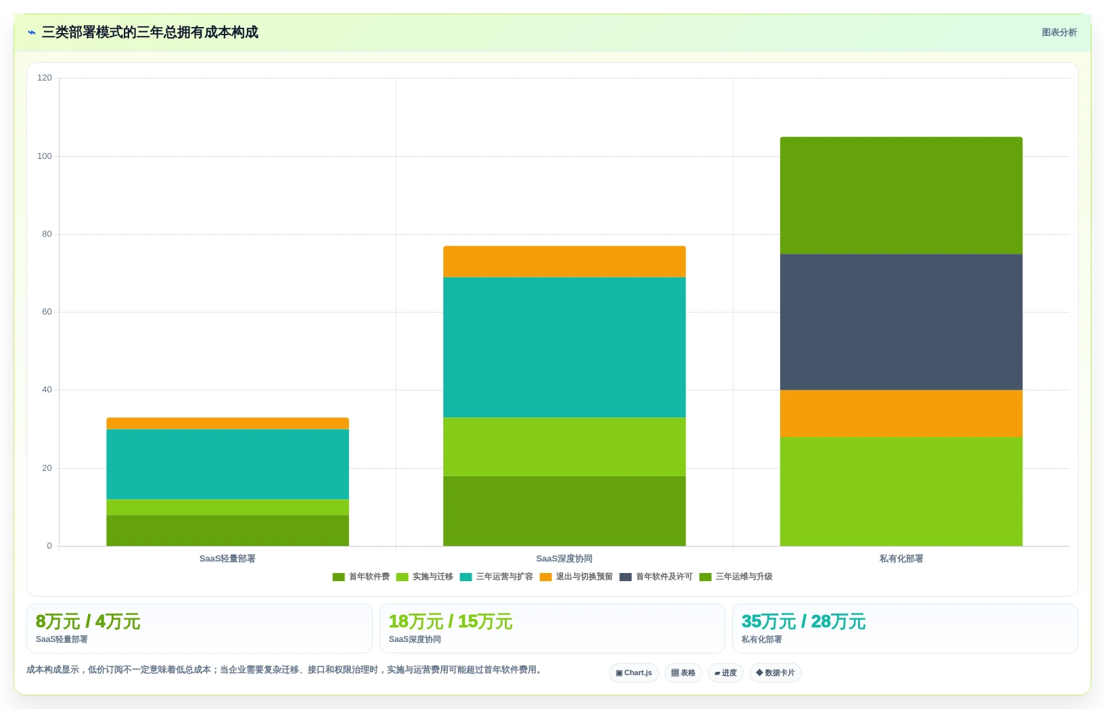The width and height of the screenshot is (1105, 709).
Task: Click the dark green bottom segment of SaaS轻量部署 bar
Action: [227, 530]
